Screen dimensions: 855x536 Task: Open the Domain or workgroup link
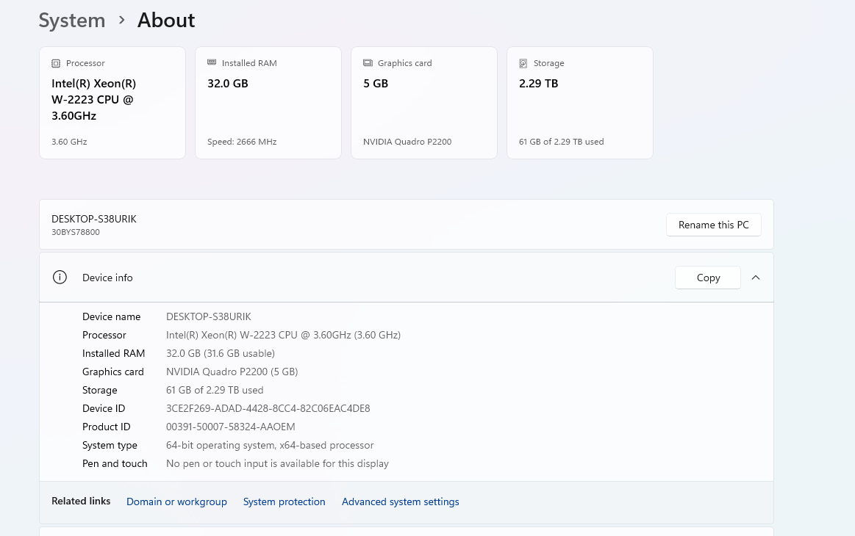(x=176, y=501)
